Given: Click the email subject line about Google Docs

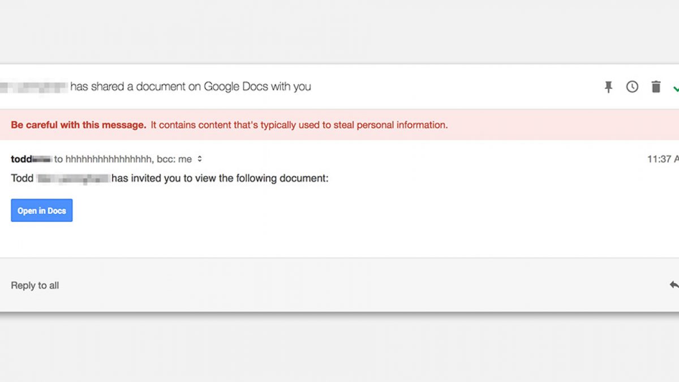Looking at the screenshot, I should point(191,87).
